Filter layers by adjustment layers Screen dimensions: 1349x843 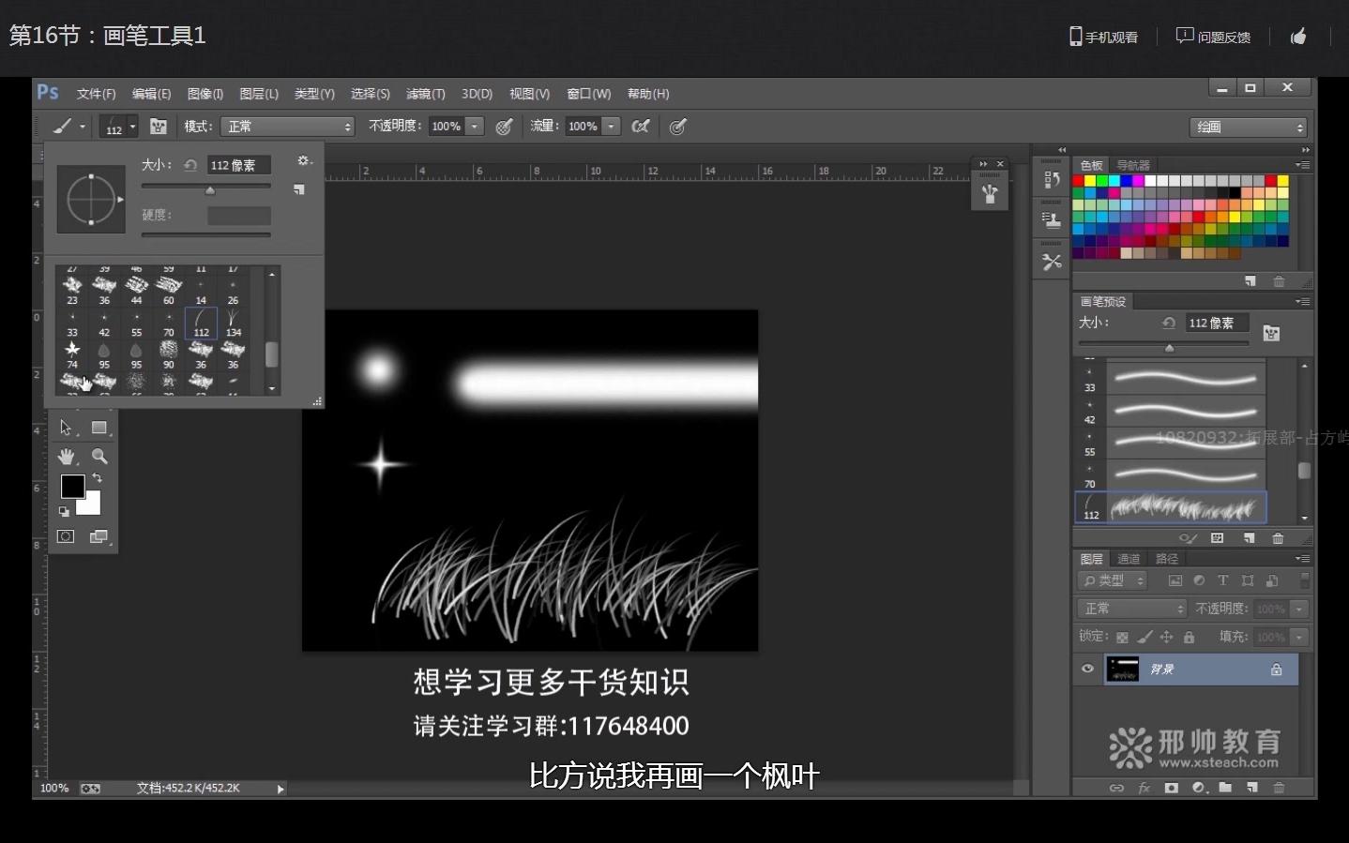pyautogui.click(x=1199, y=580)
